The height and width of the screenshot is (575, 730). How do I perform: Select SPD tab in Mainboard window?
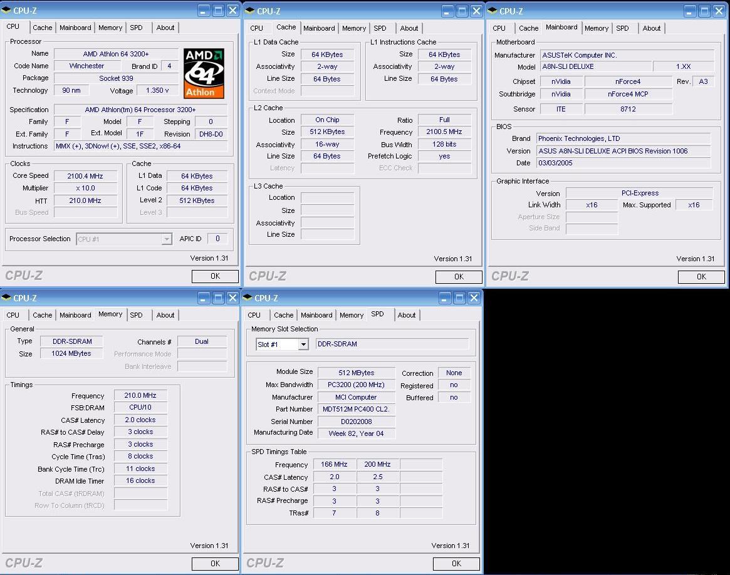tap(622, 28)
